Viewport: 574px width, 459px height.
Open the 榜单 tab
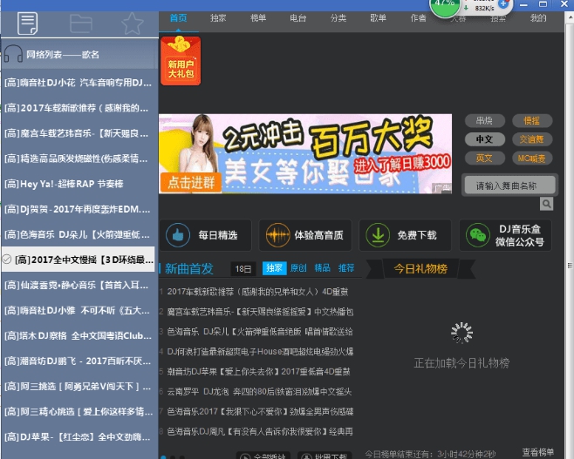(x=258, y=18)
